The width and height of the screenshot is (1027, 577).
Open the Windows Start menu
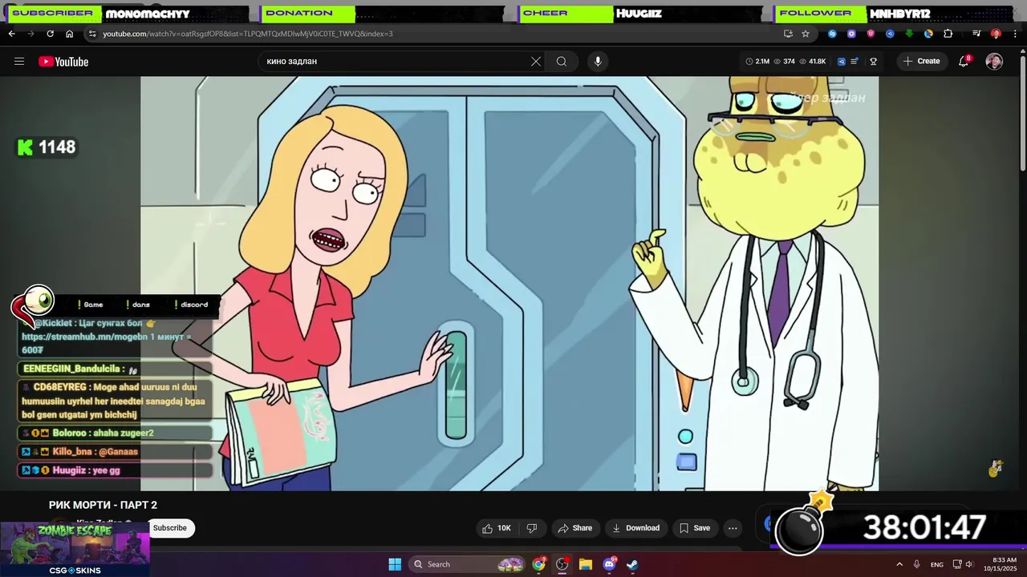pos(395,564)
